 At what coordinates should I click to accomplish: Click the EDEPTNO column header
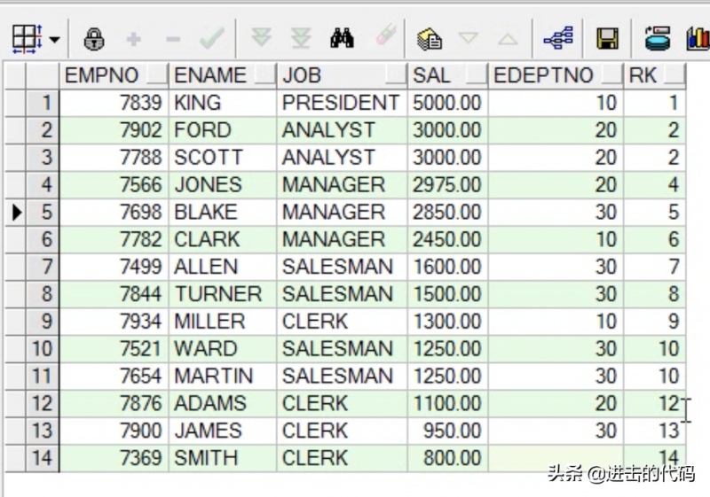[556, 75]
